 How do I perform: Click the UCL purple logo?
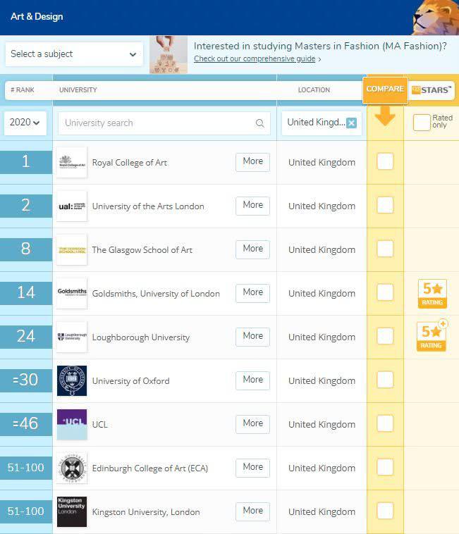pos(72,424)
